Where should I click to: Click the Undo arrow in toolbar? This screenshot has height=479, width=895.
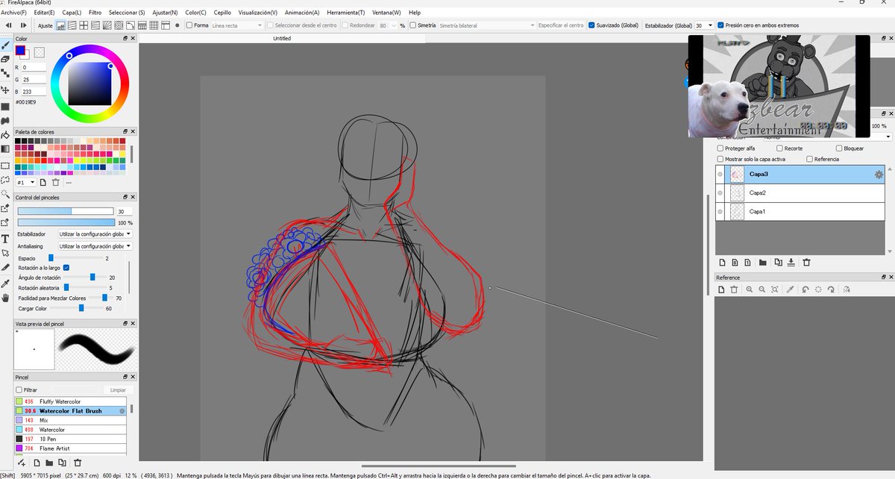point(8,25)
